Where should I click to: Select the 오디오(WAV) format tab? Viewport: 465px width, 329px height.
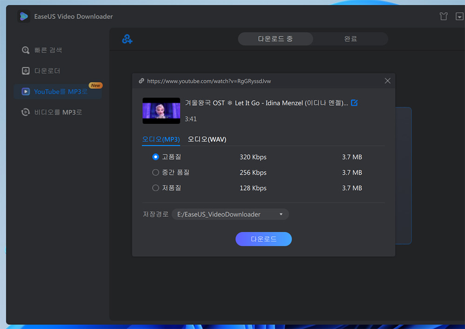click(207, 139)
